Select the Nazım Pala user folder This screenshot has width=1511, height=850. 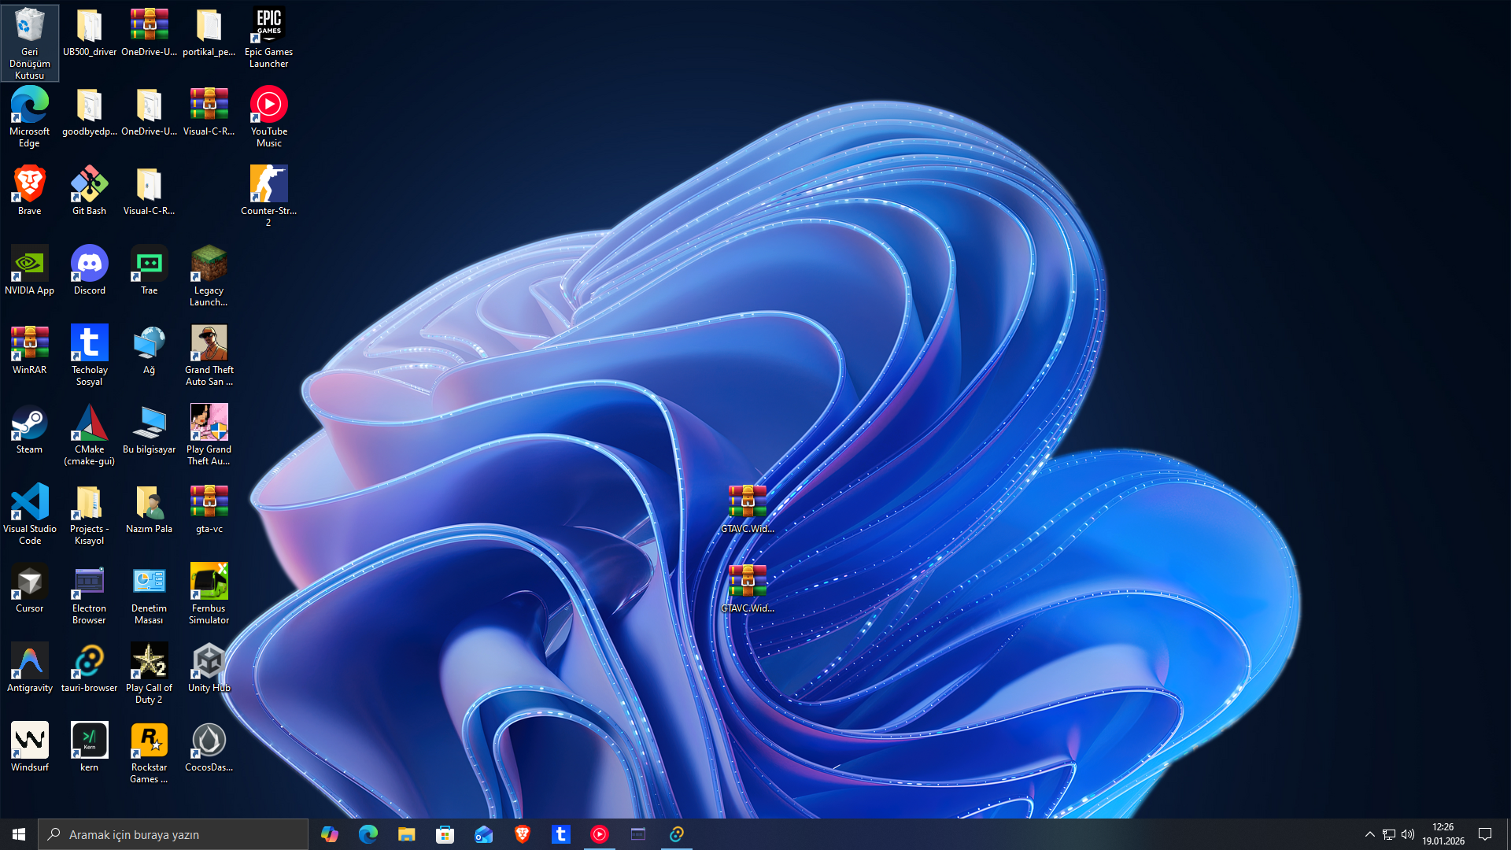[x=149, y=508]
